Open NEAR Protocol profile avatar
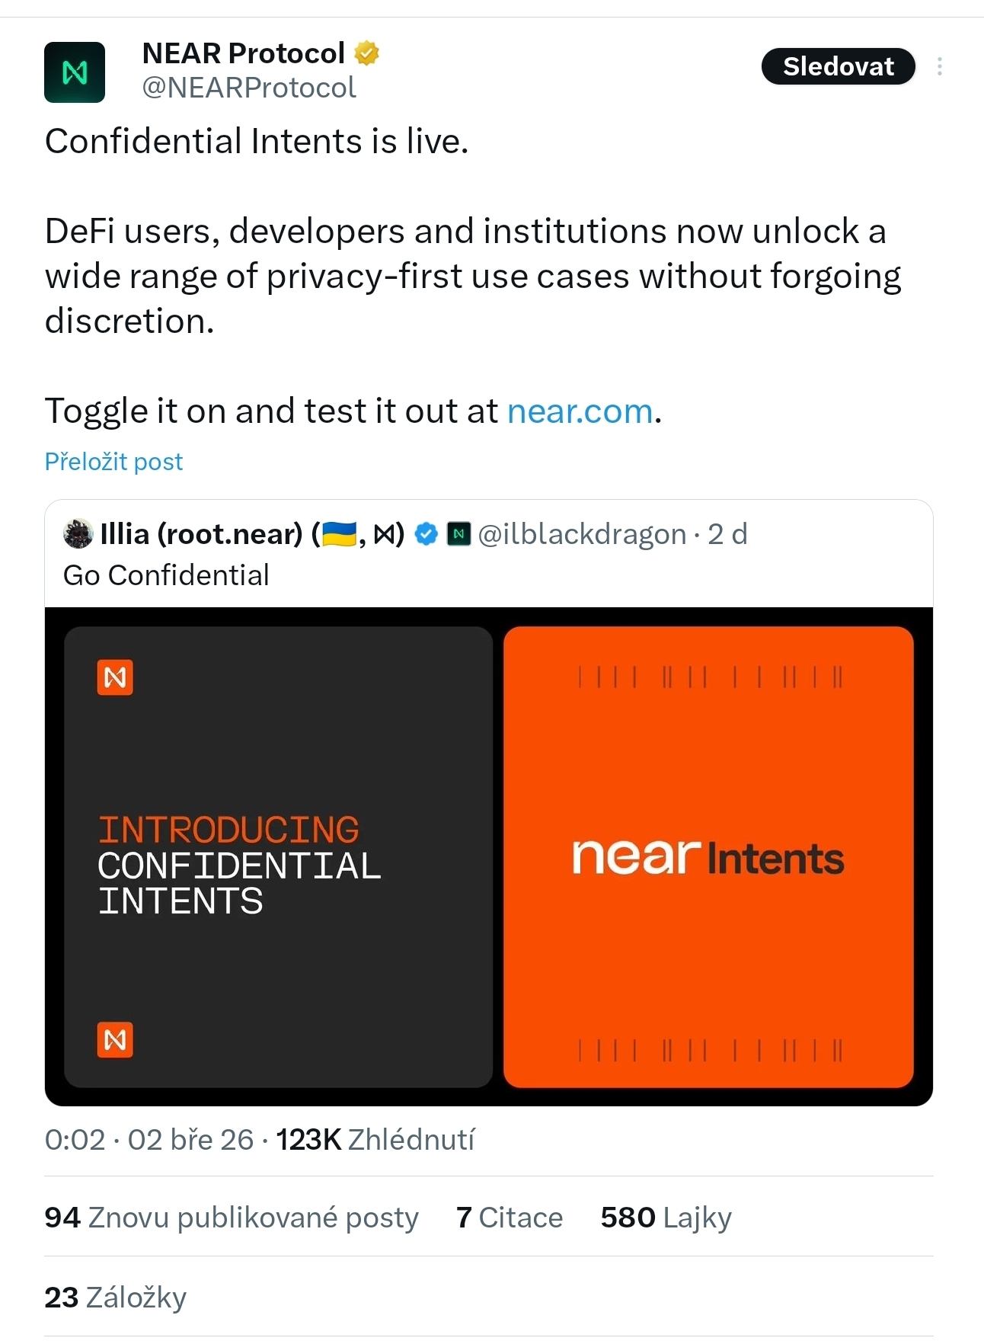 [x=75, y=72]
